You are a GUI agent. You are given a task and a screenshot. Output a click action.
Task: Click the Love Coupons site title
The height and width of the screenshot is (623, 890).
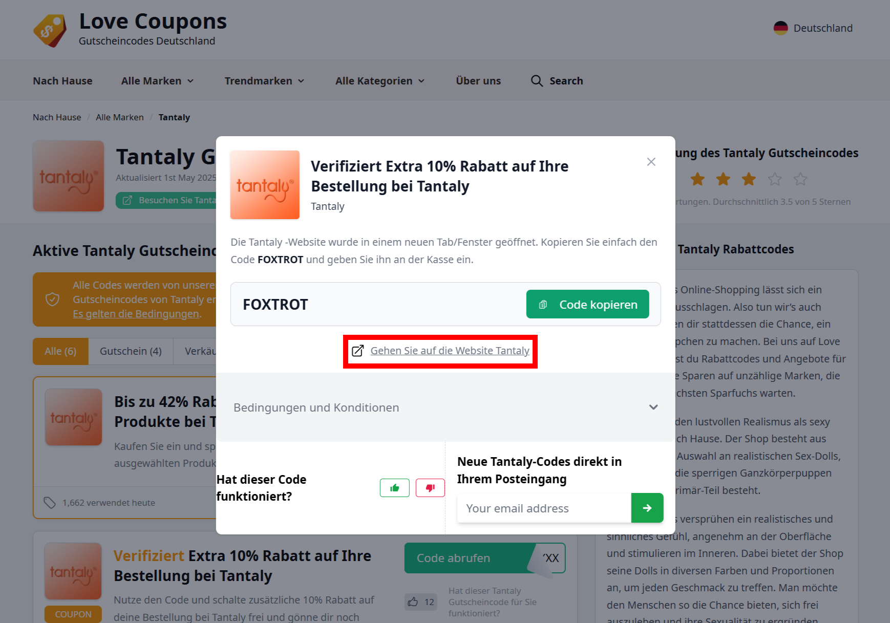tap(153, 22)
